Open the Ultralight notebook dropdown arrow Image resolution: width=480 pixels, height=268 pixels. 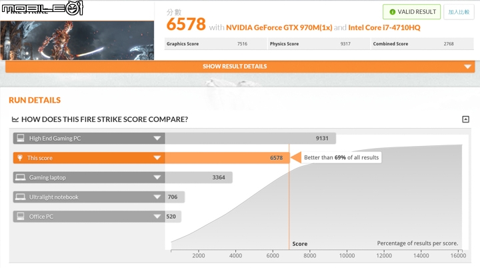tap(157, 197)
